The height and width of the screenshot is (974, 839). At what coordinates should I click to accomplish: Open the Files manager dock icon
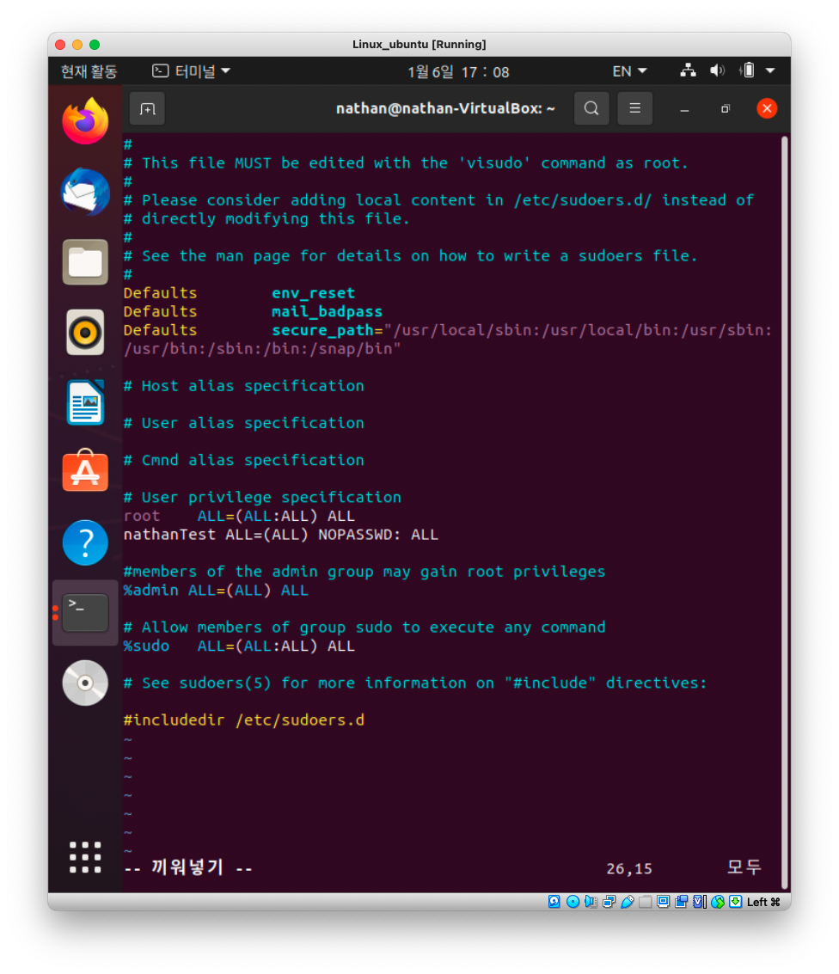(x=85, y=262)
